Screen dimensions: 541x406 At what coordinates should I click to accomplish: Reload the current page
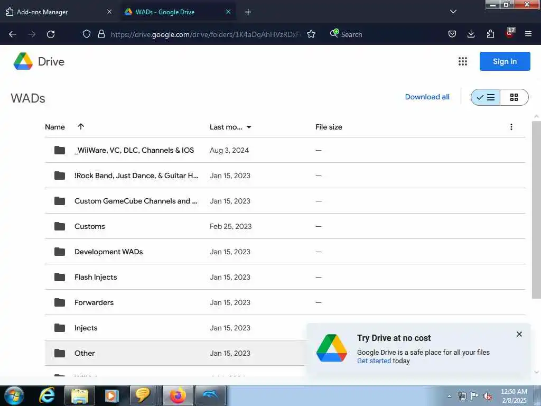(x=51, y=34)
